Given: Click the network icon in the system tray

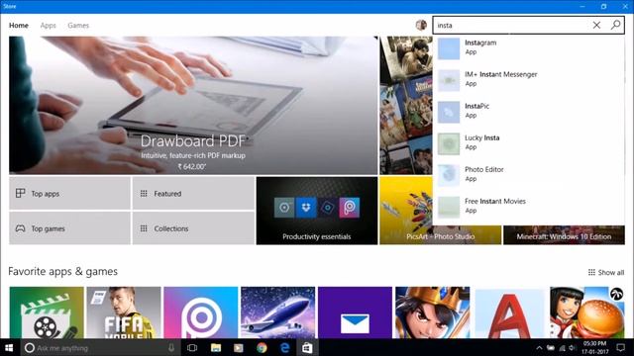Looking at the screenshot, I should click(x=562, y=347).
